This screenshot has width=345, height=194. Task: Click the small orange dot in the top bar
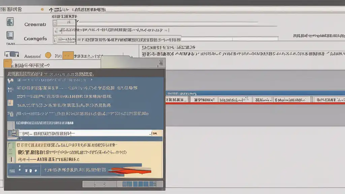tap(42, 9)
